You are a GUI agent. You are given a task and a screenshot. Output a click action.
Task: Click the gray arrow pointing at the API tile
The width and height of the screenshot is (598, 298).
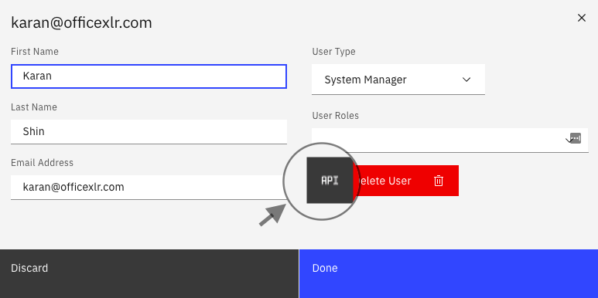272,215
